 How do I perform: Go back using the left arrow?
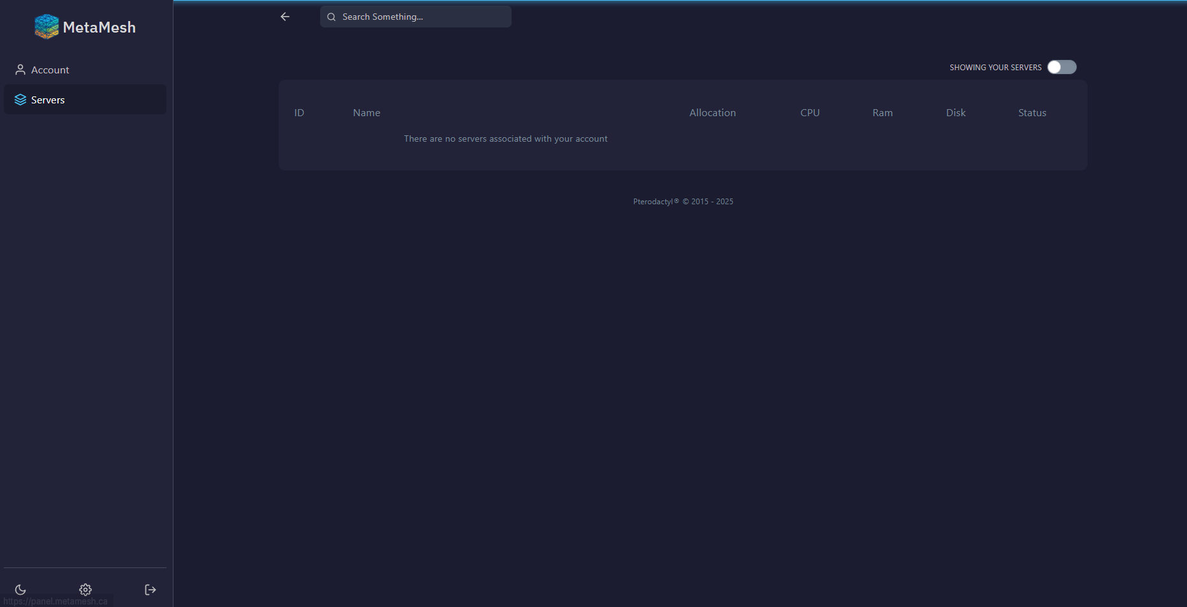click(285, 17)
